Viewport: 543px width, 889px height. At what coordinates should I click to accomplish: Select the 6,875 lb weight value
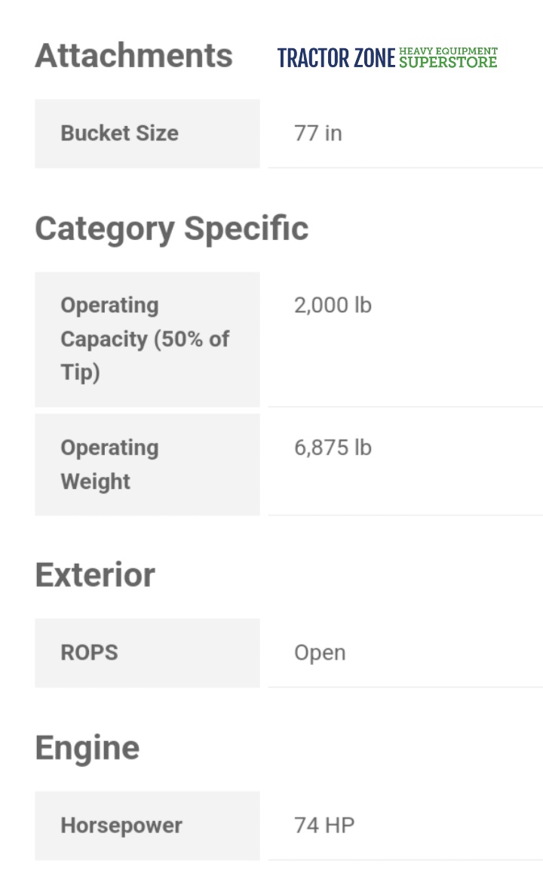tap(333, 448)
